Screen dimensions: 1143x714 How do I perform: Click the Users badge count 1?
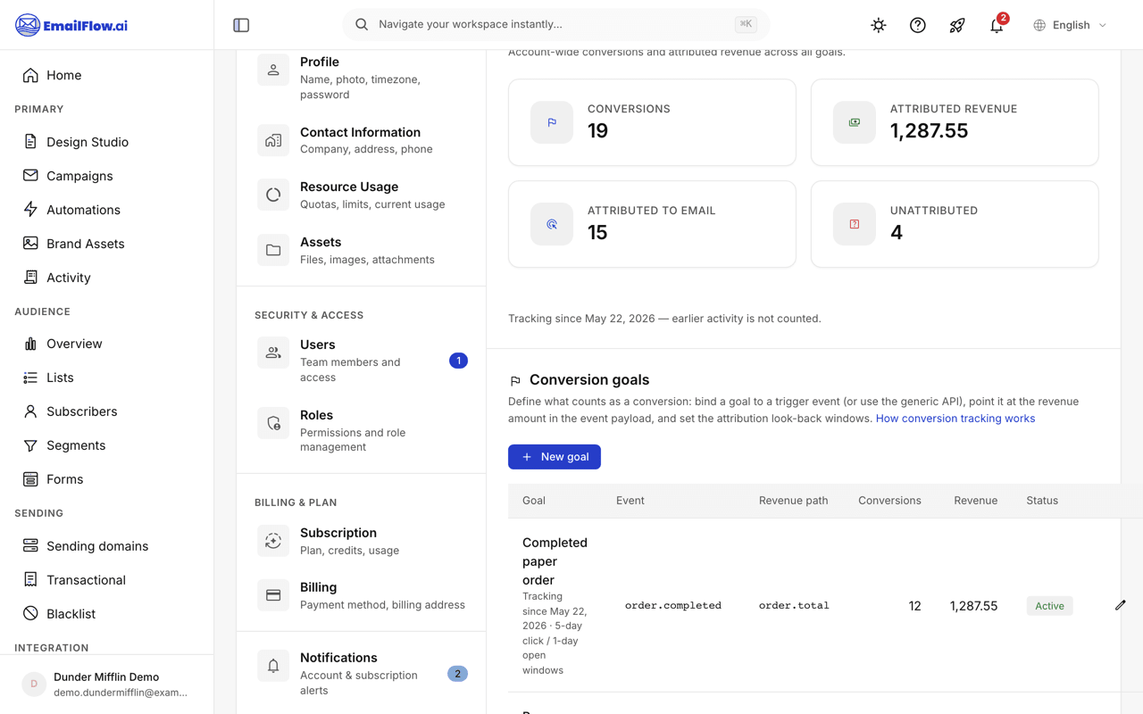pyautogui.click(x=458, y=361)
